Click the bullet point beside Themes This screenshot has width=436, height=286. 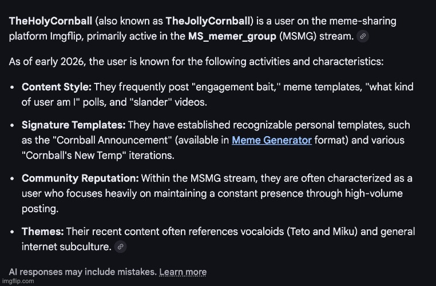(x=13, y=232)
